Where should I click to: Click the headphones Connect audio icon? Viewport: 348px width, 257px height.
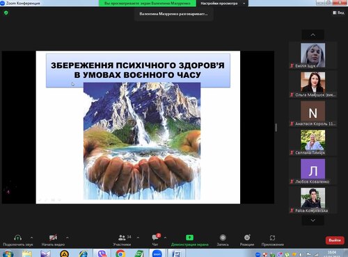click(x=17, y=238)
